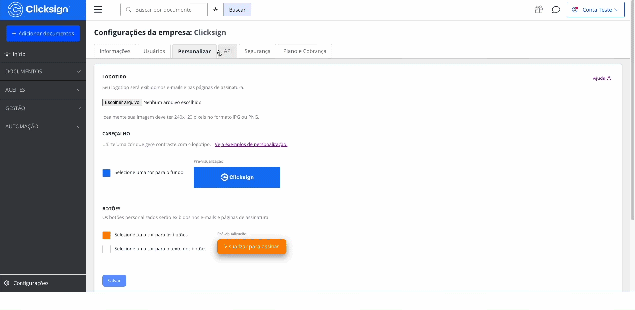Expand the DOCUMENTOS sidebar section
Viewport: 635px width, 310px height.
[x=43, y=71]
